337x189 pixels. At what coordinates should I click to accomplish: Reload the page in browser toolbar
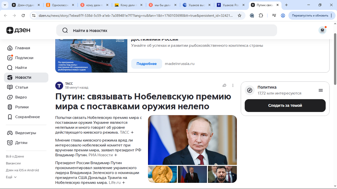coord(23,15)
